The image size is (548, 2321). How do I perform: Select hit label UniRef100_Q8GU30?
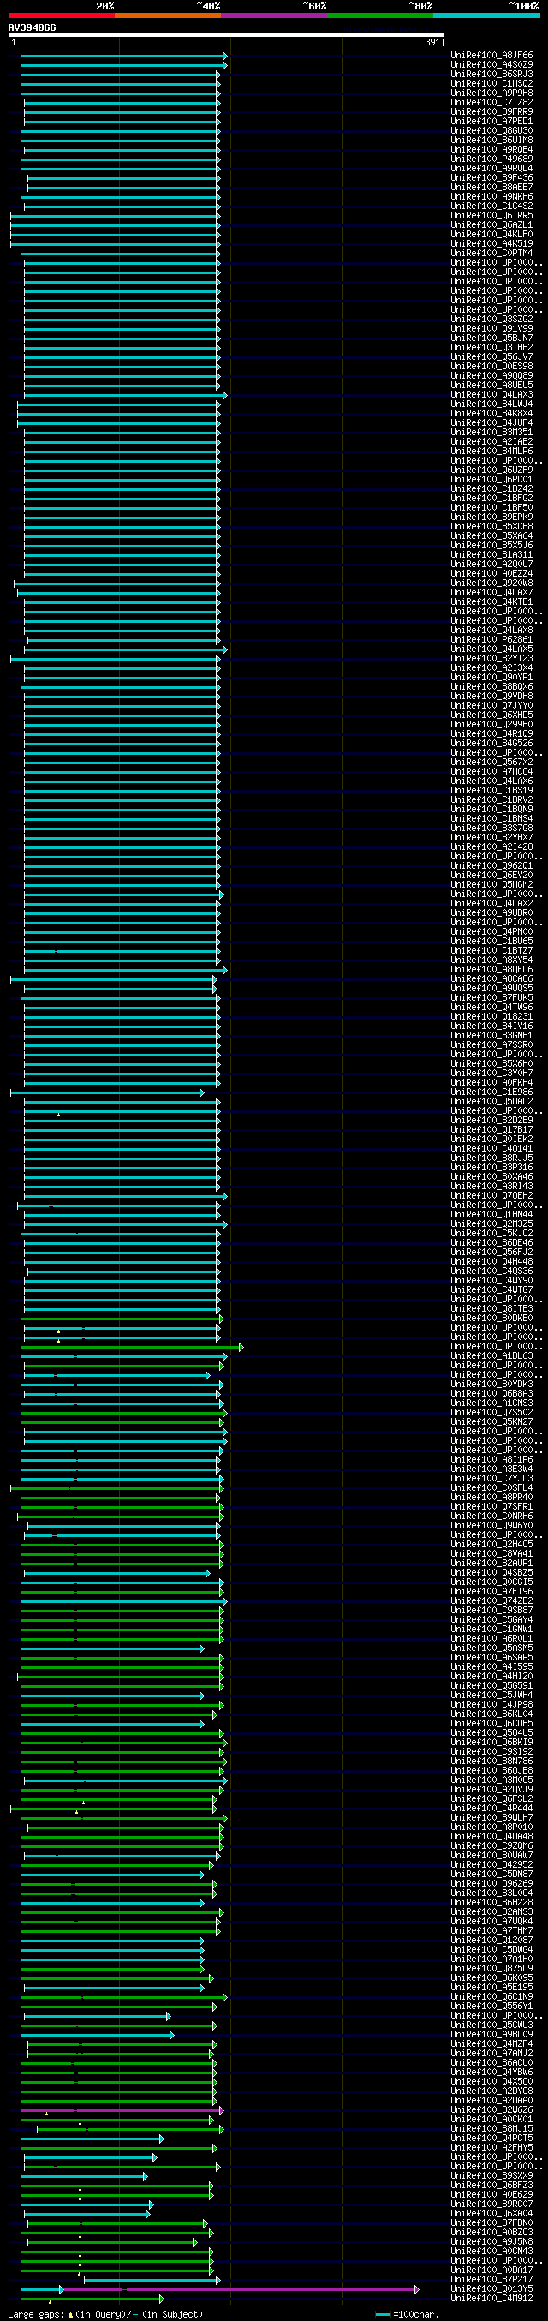pyautogui.click(x=491, y=132)
